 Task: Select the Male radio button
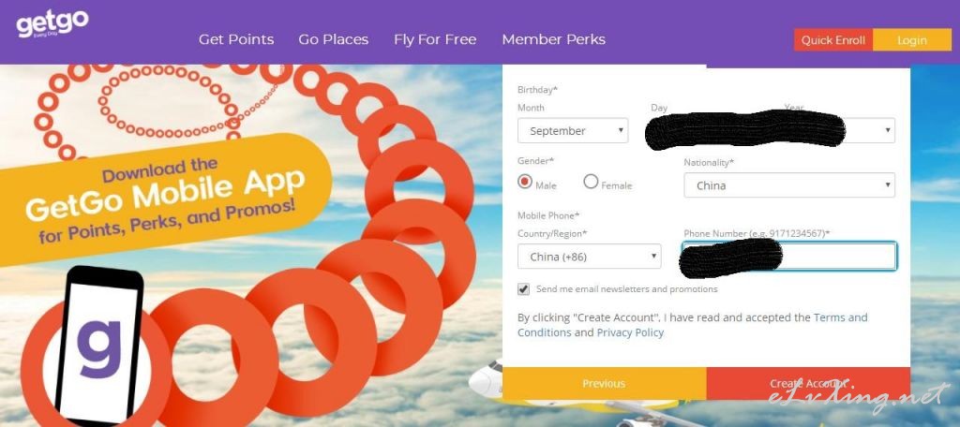(525, 182)
